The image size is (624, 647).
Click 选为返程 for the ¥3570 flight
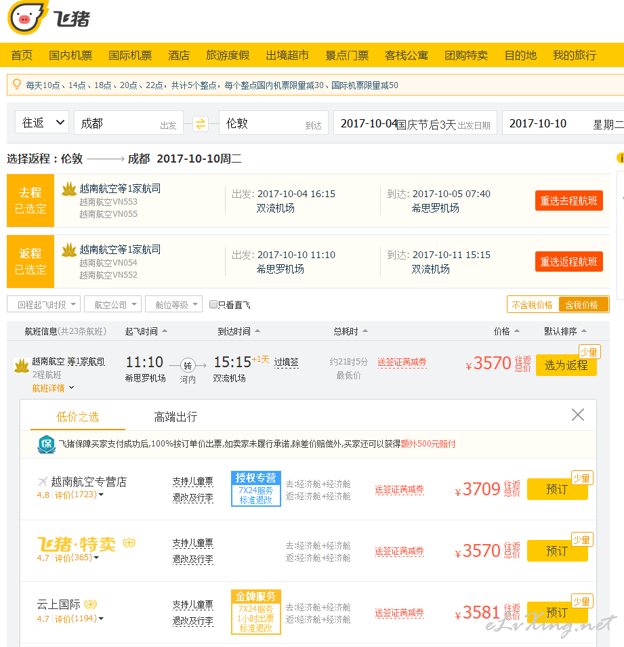(x=566, y=365)
